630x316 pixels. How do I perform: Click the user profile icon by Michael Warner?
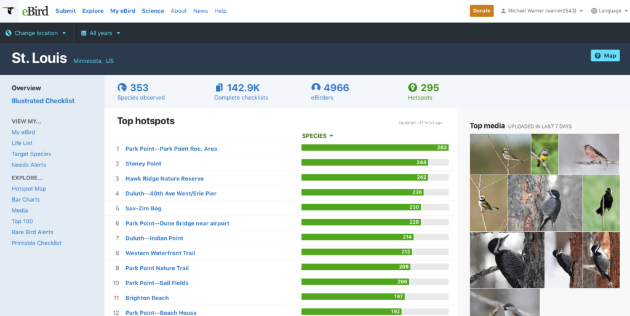click(503, 11)
